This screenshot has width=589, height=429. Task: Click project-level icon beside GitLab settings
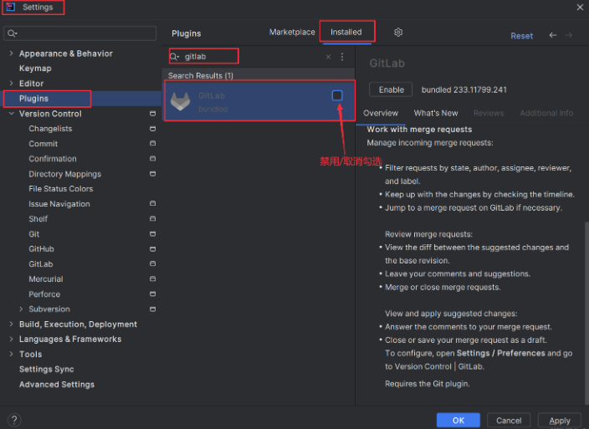click(152, 263)
